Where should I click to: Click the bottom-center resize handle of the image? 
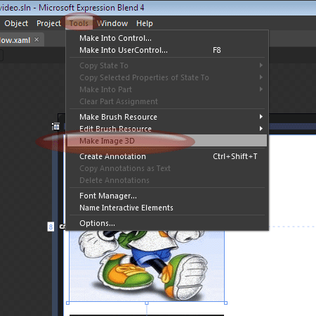click(147, 303)
